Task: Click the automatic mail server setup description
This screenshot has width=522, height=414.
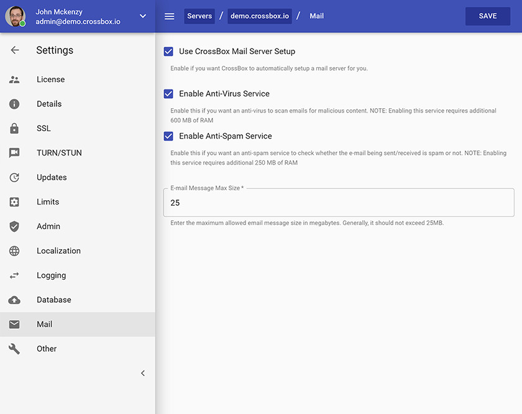Action: 269,68
